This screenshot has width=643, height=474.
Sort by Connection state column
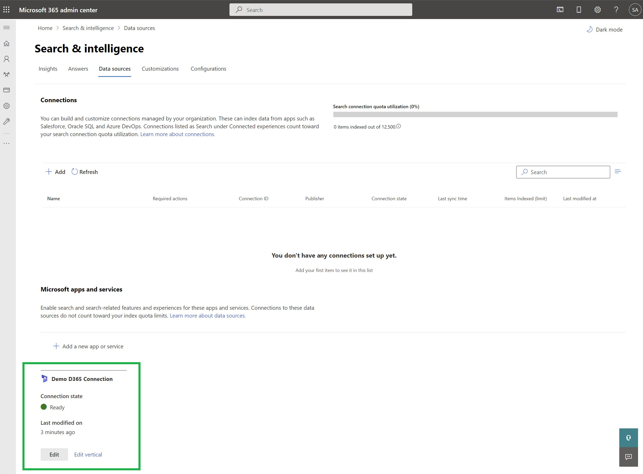coord(389,199)
